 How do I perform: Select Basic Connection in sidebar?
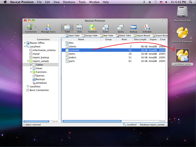tap(38, 90)
